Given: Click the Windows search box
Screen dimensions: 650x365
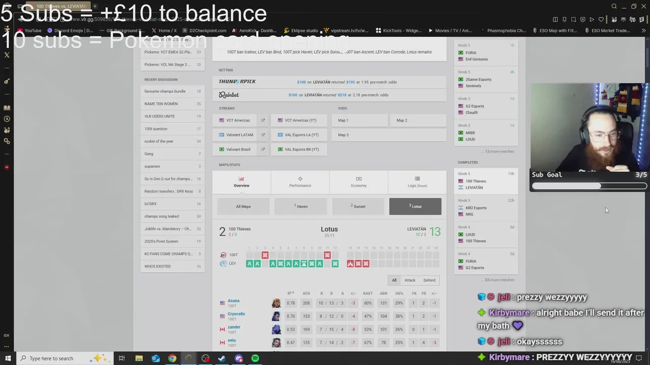Looking at the screenshot, I should pyautogui.click(x=64, y=358).
